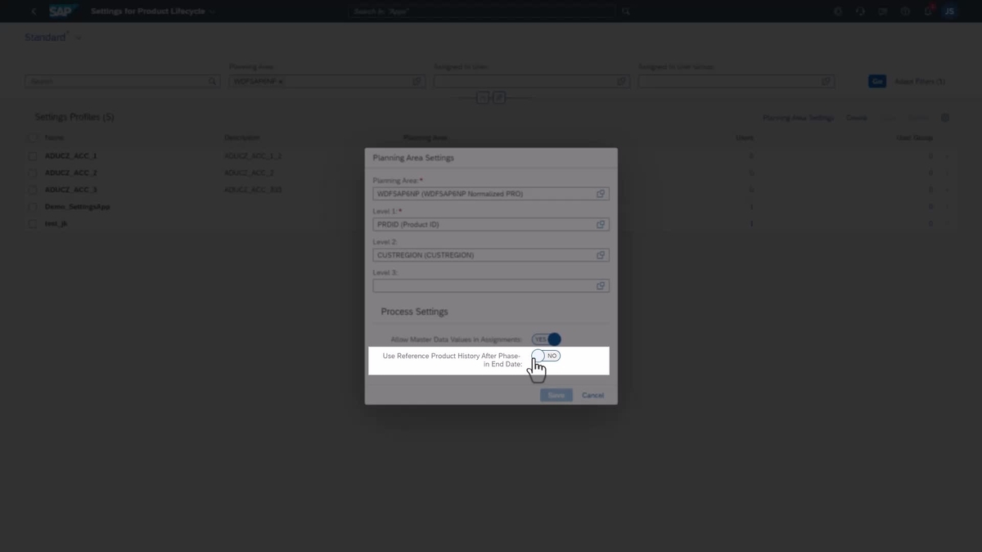Open the table settings gear icon
This screenshot has height=552, width=982.
946,117
